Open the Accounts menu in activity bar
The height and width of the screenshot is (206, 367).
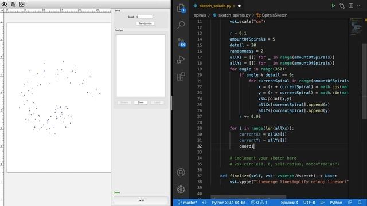(x=181, y=172)
